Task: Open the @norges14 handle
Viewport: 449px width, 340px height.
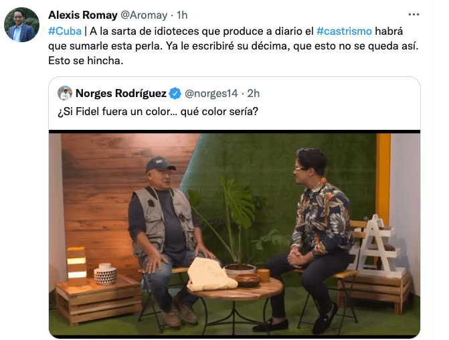Action: coord(211,94)
